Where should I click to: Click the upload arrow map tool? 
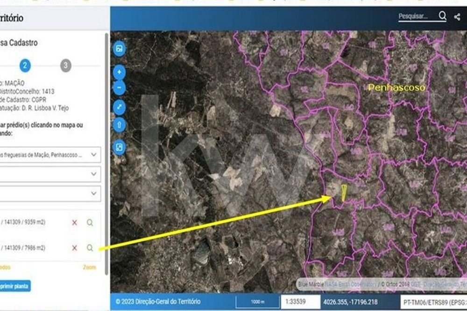[119, 124]
